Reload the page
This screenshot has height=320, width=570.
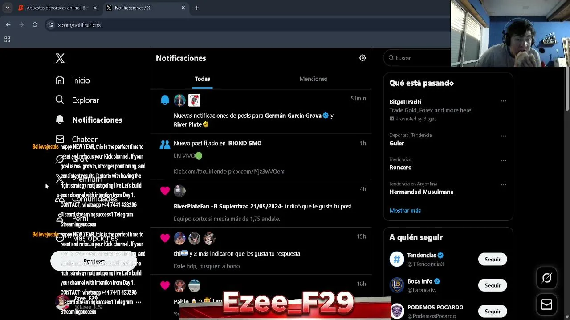35,25
